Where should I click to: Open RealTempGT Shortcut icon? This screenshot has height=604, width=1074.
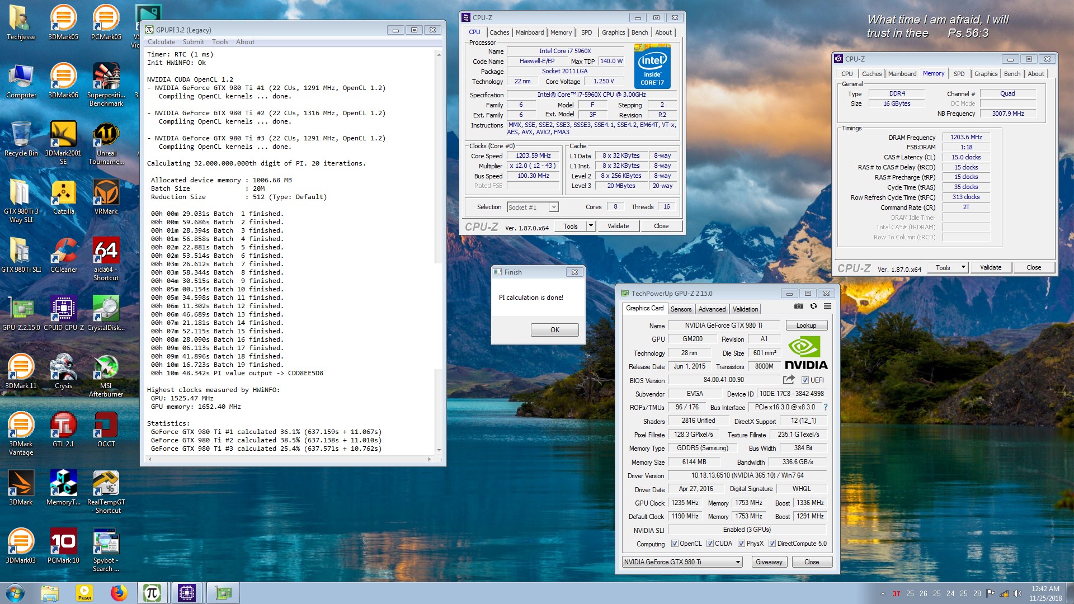click(106, 491)
